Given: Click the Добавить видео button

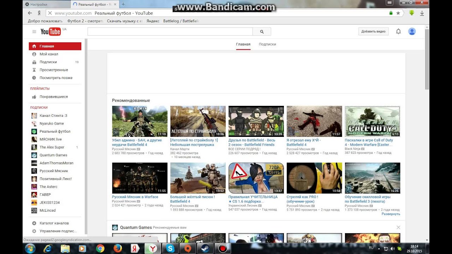Looking at the screenshot, I should 373,31.
